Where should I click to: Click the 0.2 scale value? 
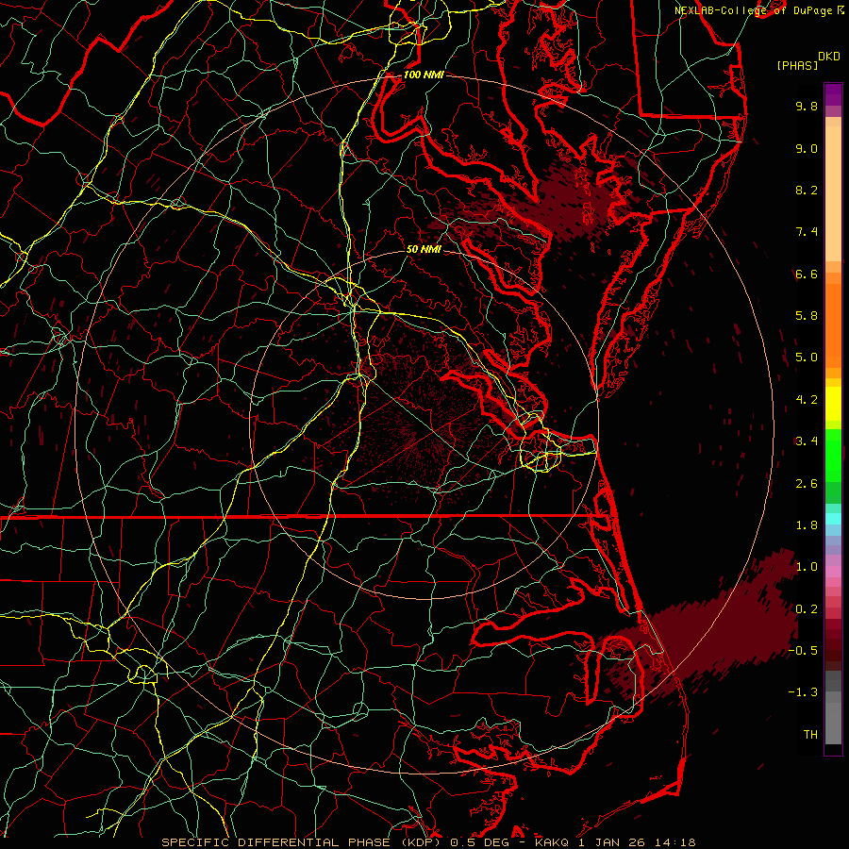tap(807, 609)
